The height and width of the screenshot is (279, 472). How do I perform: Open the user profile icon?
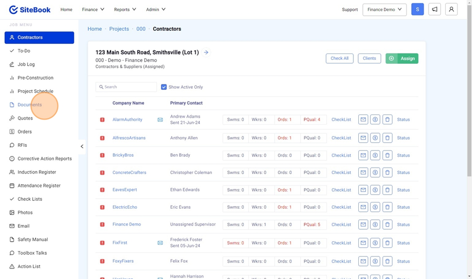pos(451,9)
